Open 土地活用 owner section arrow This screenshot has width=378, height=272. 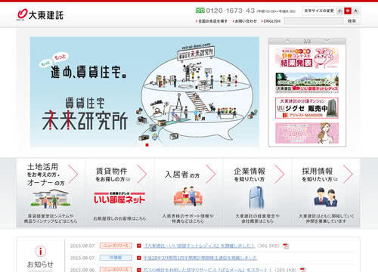point(73,174)
